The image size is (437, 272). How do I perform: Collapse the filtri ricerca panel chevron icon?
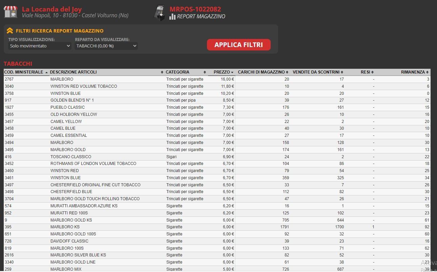[9, 31]
